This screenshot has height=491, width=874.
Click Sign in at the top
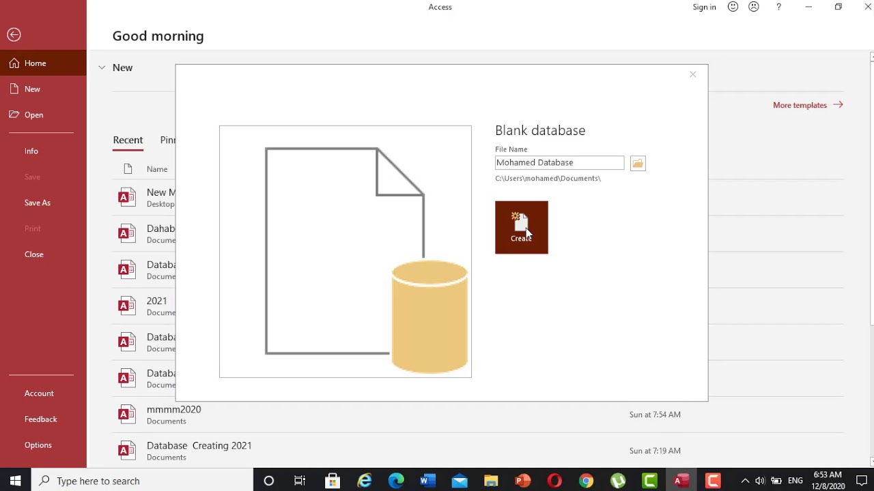[x=705, y=8]
